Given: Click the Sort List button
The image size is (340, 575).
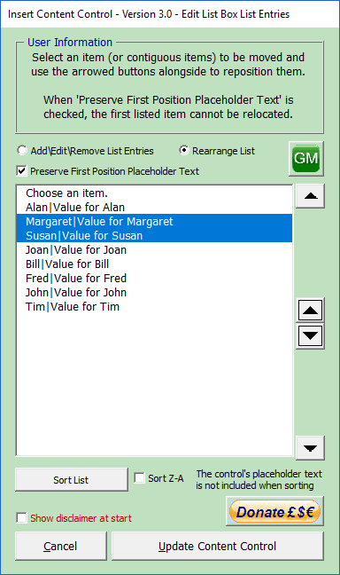Looking at the screenshot, I should (72, 480).
